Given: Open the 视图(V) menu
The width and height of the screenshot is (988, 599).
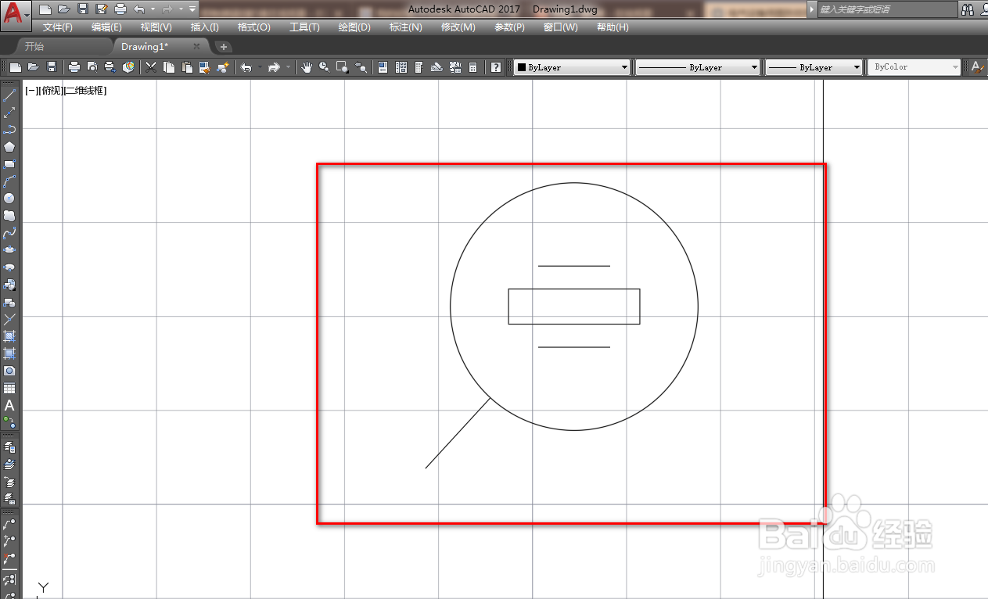Looking at the screenshot, I should [x=156, y=27].
